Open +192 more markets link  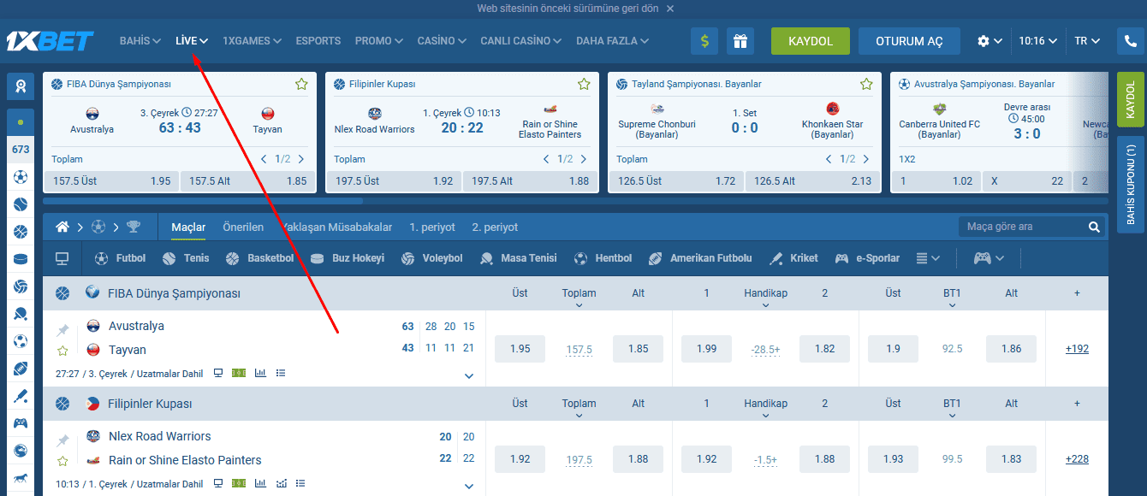(1077, 349)
